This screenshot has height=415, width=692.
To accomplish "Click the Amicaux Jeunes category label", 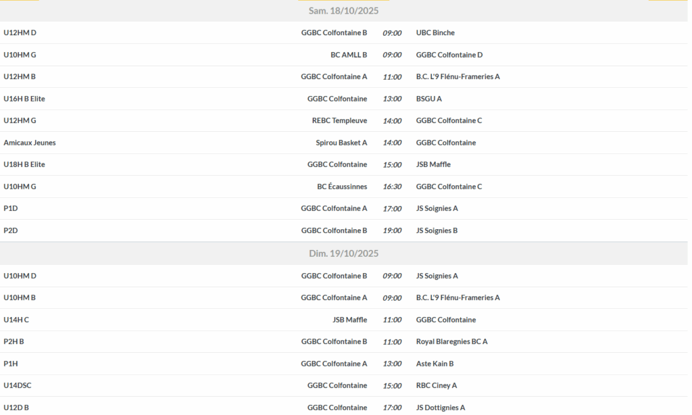I will pos(30,143).
